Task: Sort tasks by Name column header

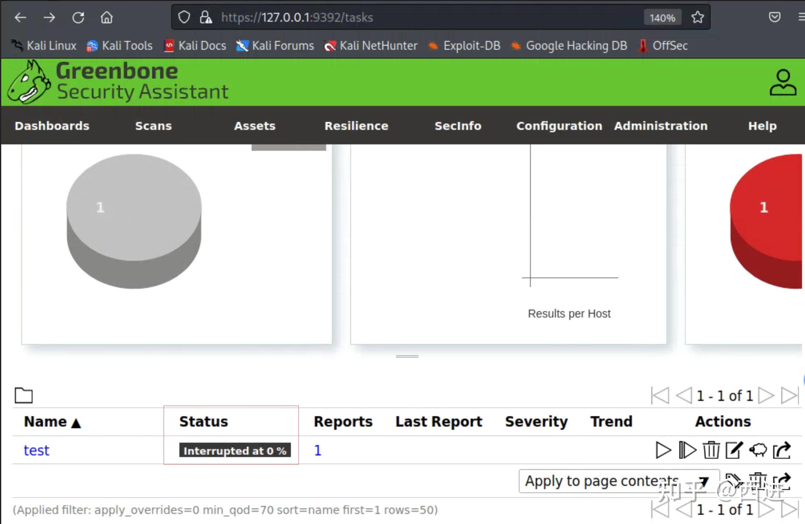Action: tap(46, 421)
